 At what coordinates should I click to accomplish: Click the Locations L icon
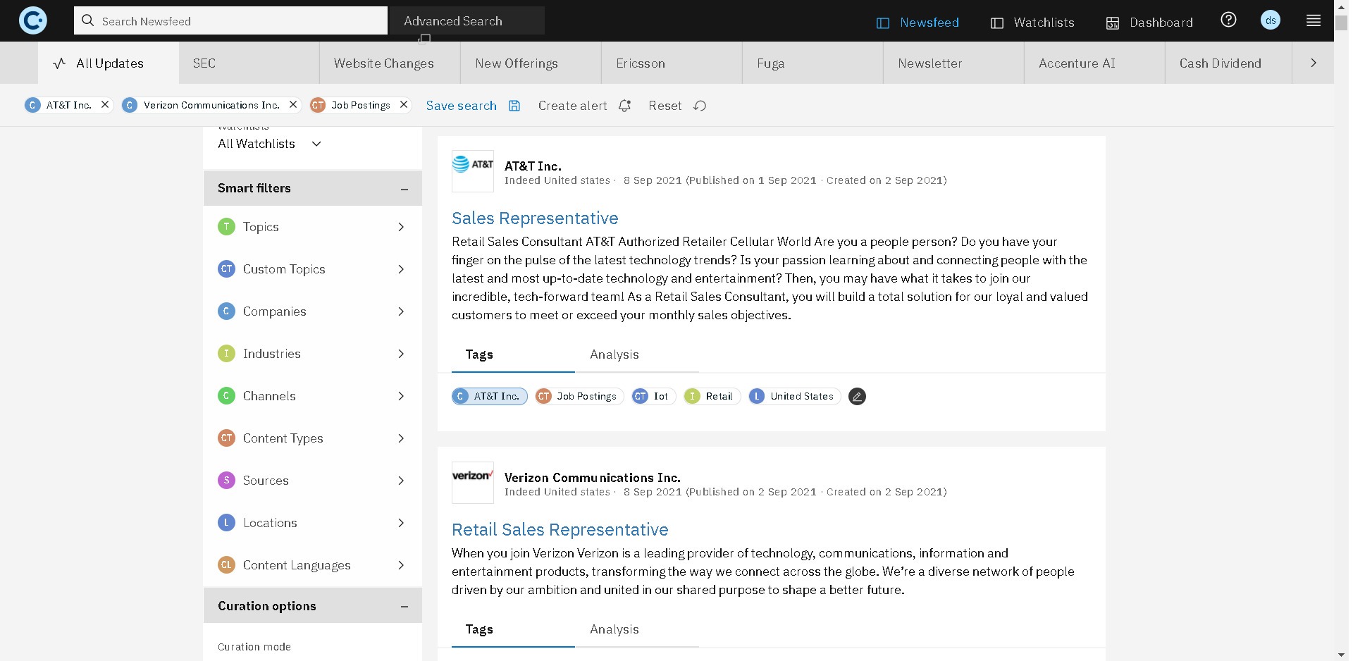tap(226, 522)
